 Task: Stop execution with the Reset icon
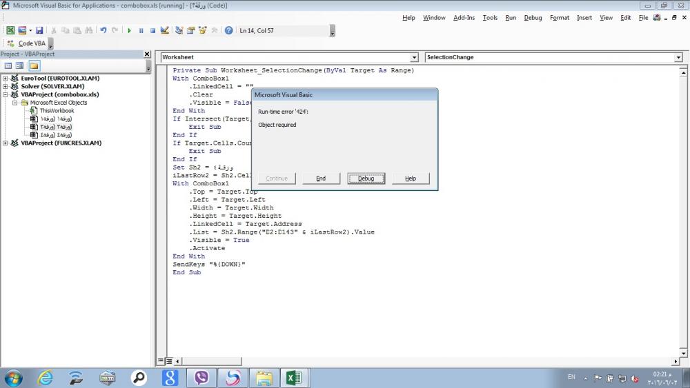(x=152, y=30)
